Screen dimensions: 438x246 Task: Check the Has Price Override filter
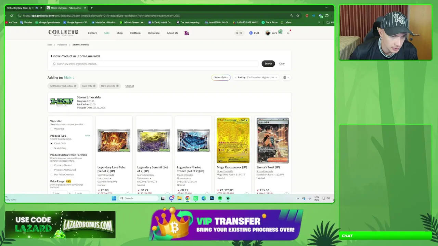[x=52, y=175]
